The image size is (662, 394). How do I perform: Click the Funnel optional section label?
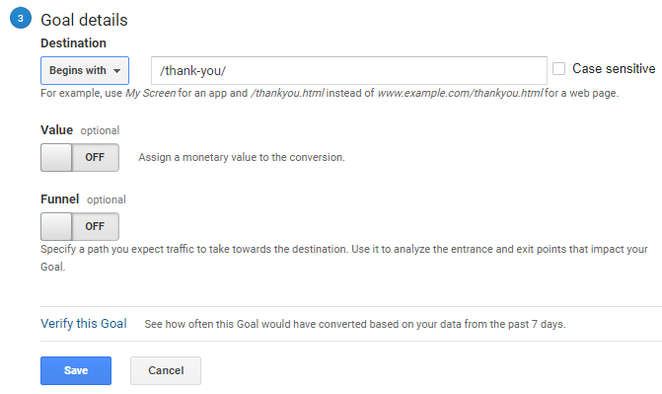(83, 199)
